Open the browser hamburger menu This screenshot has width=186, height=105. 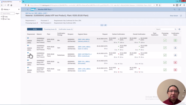tap(184, 5)
